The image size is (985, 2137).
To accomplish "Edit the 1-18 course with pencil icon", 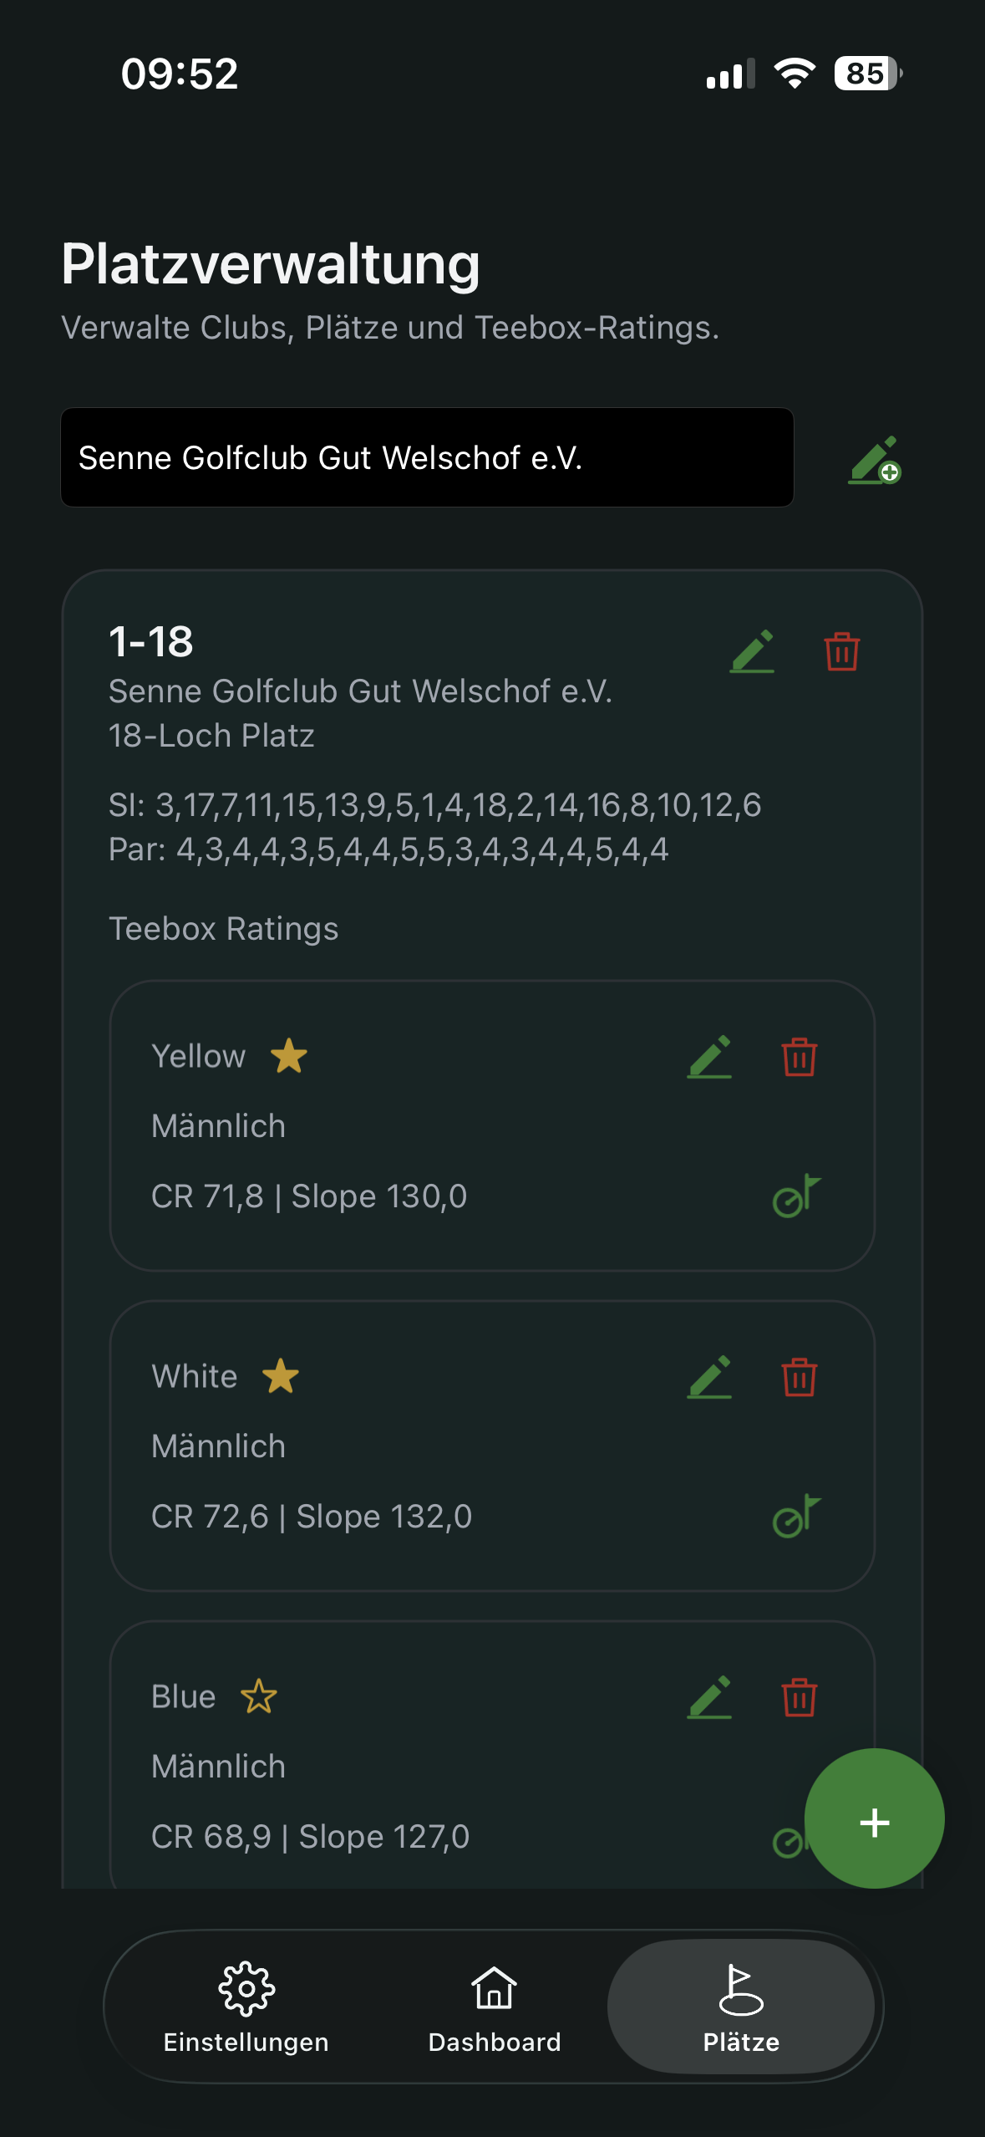I will [752, 651].
